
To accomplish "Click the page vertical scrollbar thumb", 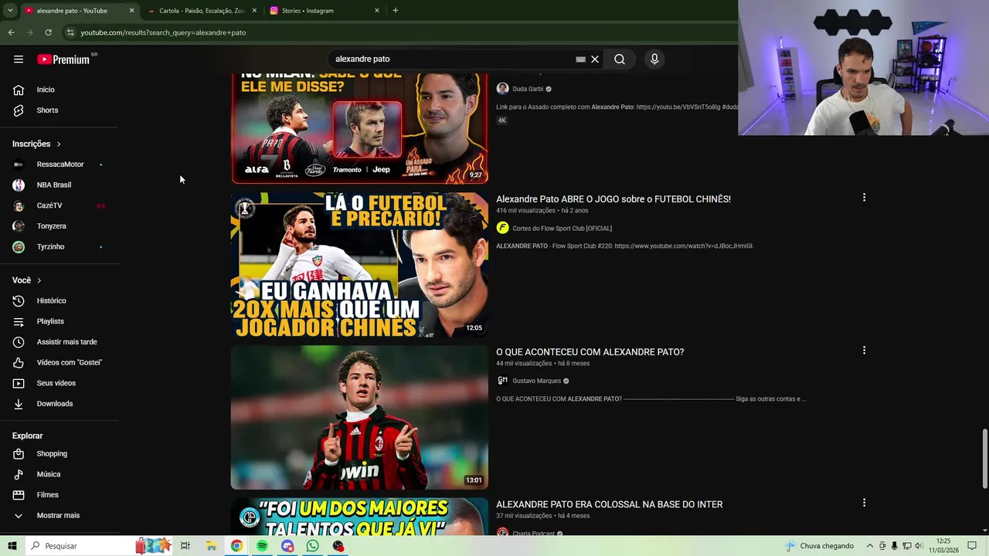I will 984,459.
